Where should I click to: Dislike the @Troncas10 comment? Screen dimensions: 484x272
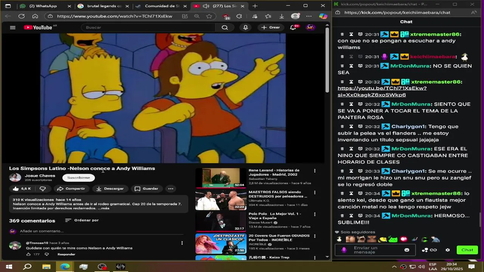[47, 254]
